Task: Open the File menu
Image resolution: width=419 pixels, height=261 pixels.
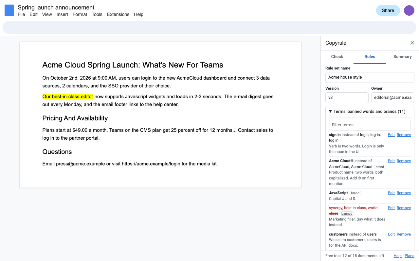Action: [21, 14]
